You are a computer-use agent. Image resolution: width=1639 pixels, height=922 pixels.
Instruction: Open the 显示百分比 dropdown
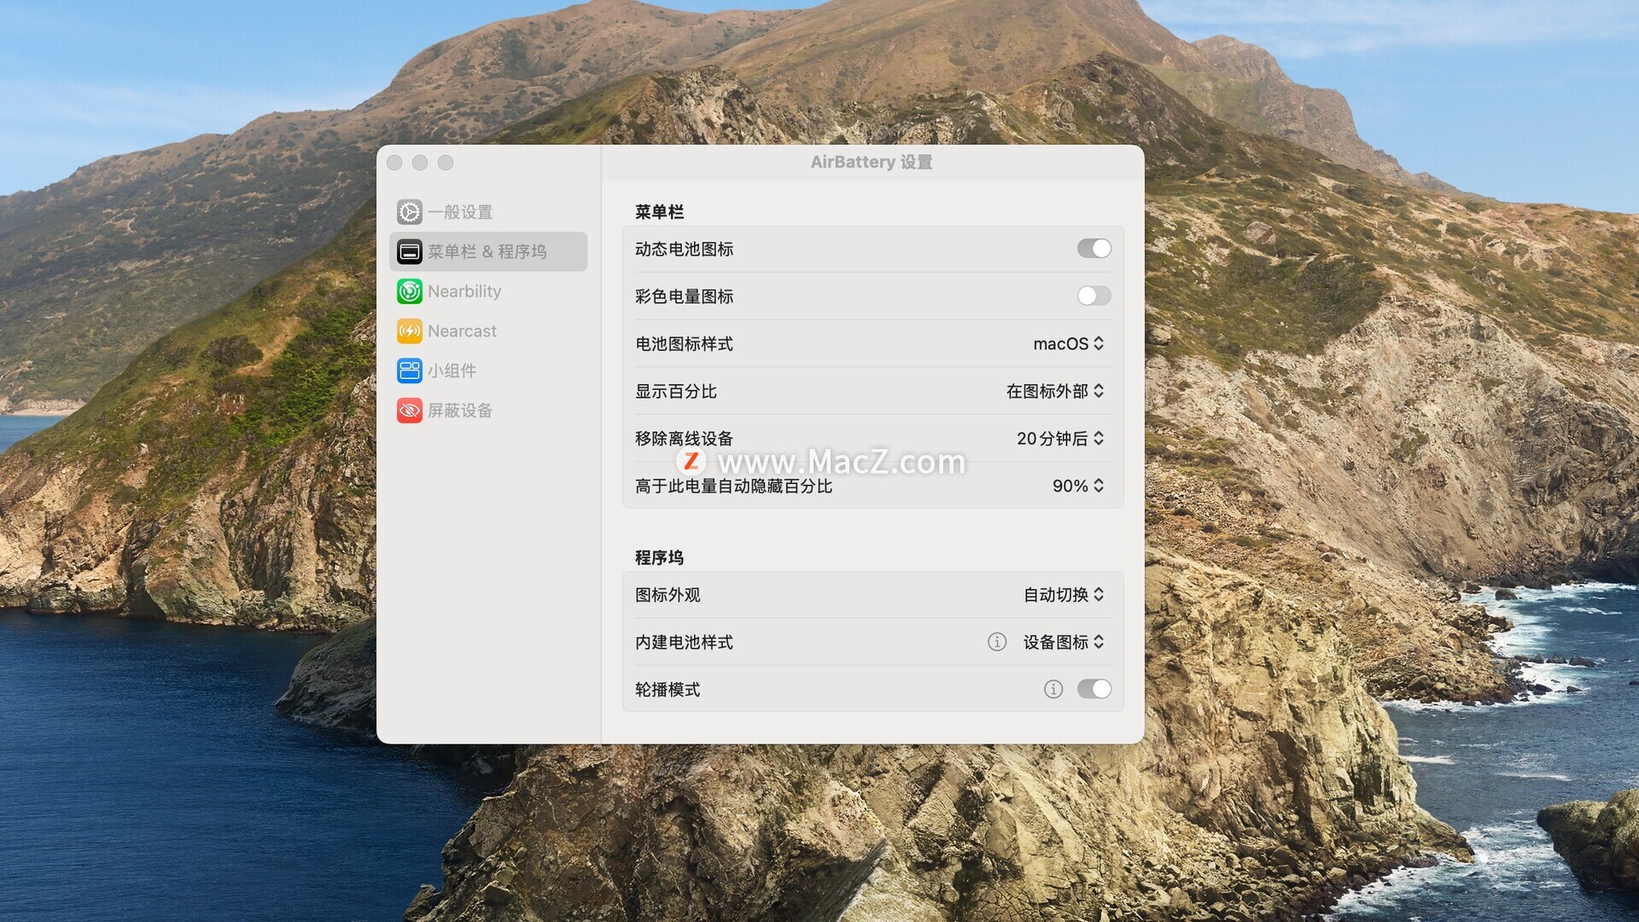click(x=1055, y=391)
